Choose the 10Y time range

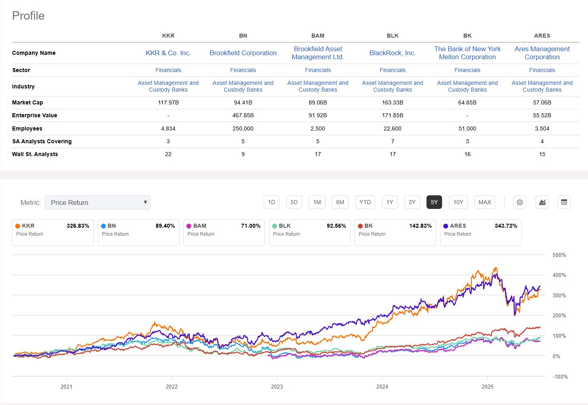(458, 202)
